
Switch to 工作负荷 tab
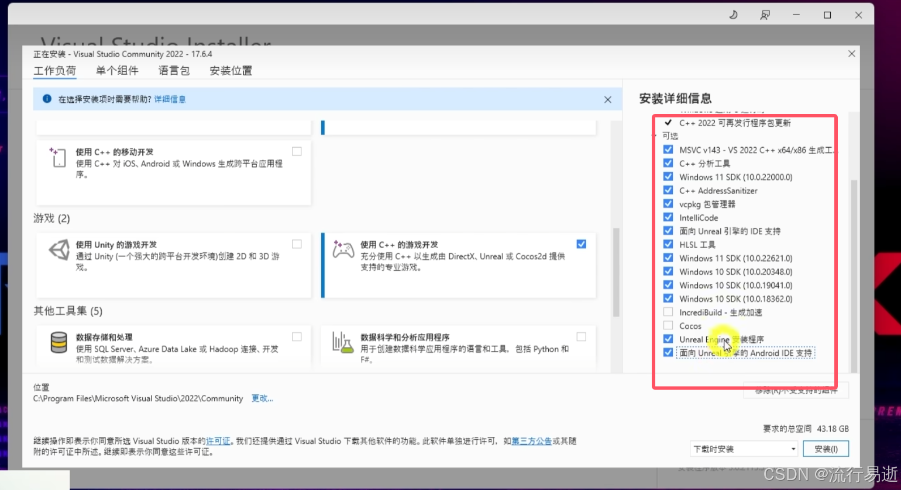click(55, 71)
